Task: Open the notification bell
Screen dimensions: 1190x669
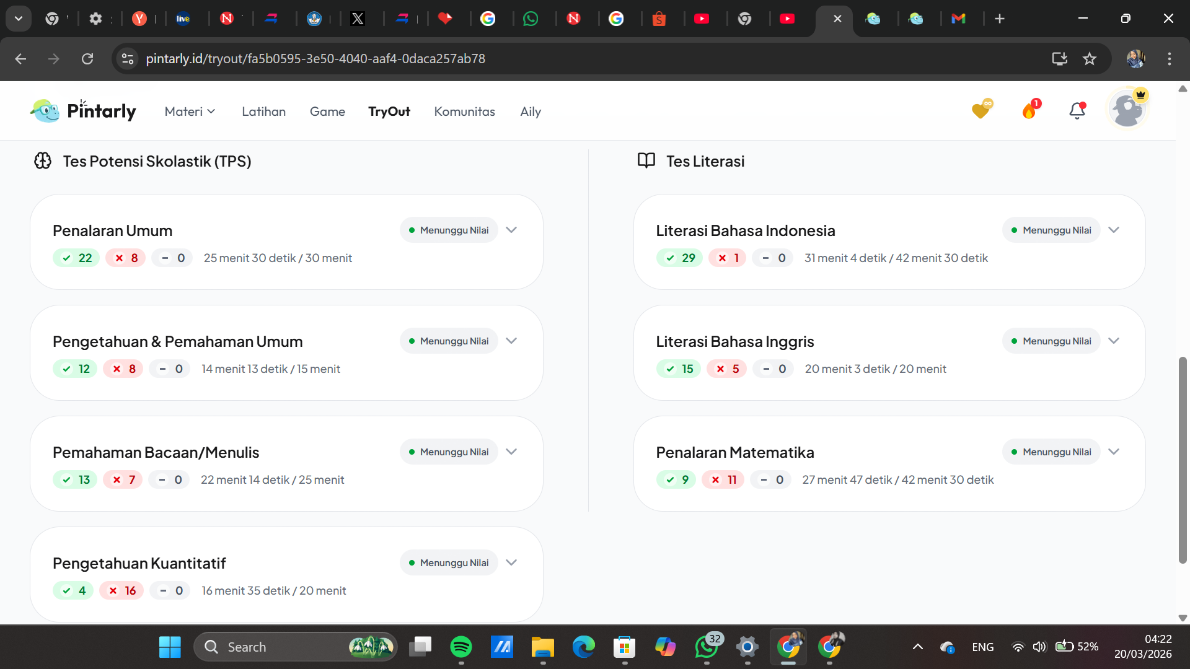Action: 1077,110
